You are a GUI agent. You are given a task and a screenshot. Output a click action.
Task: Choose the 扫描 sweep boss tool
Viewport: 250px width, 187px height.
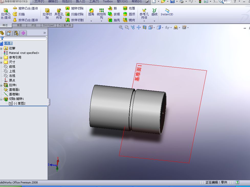[19, 14]
